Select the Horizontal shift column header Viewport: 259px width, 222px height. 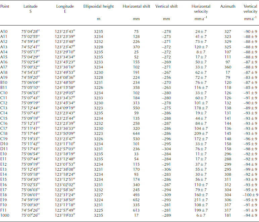[x=136, y=6]
